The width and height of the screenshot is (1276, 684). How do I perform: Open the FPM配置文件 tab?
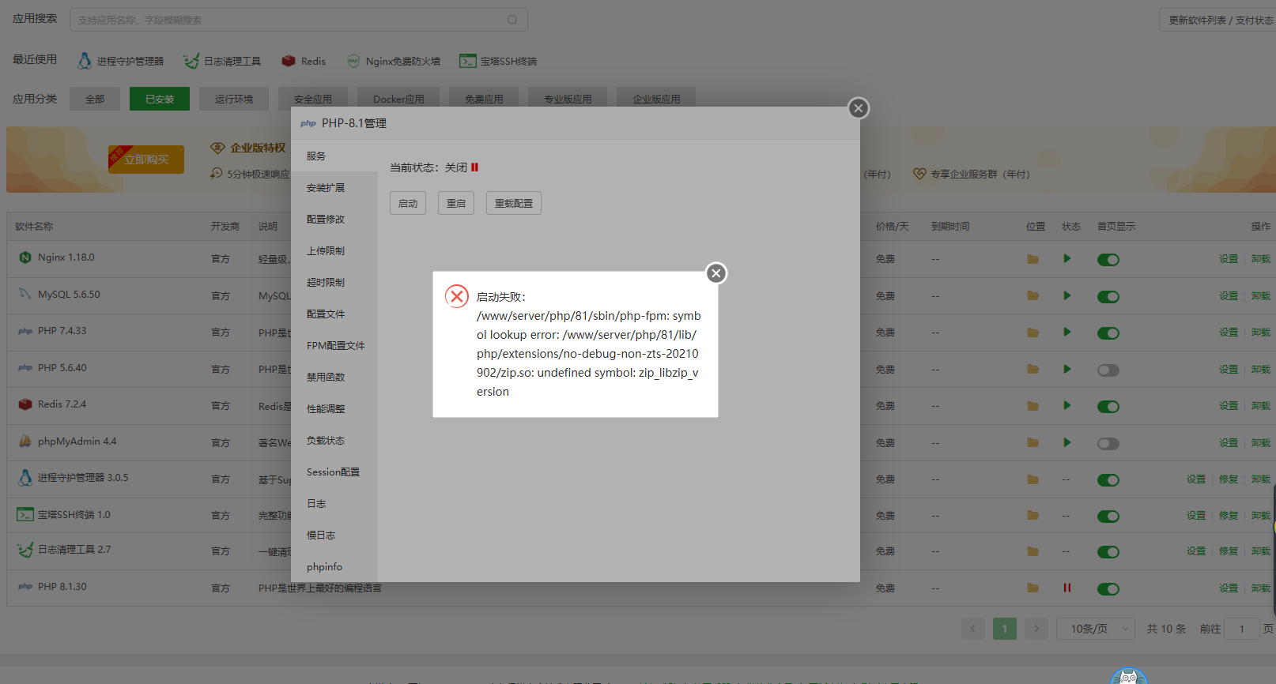(334, 346)
